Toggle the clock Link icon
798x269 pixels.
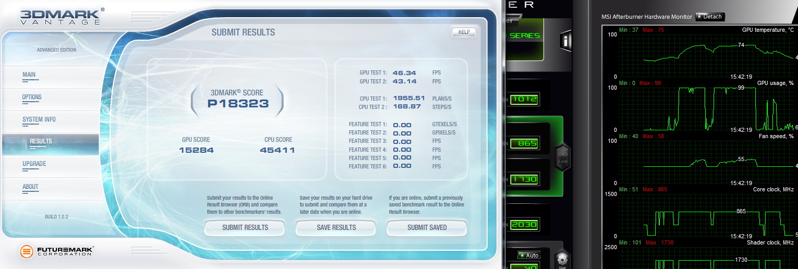click(x=563, y=156)
